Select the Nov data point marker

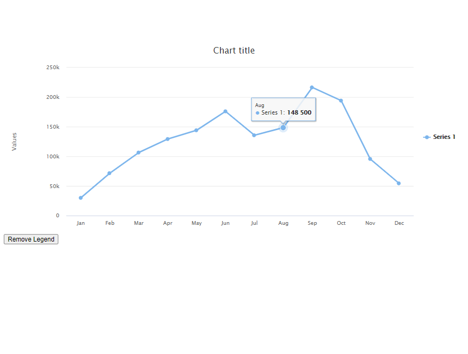[370, 159]
